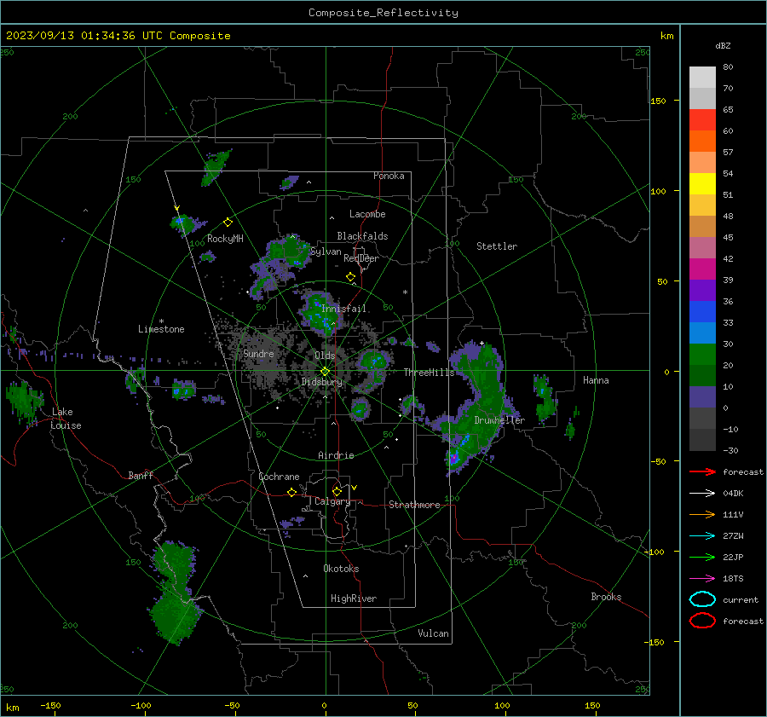Click the HighRiver town label
Screen dimensions: 767x717
point(354,598)
